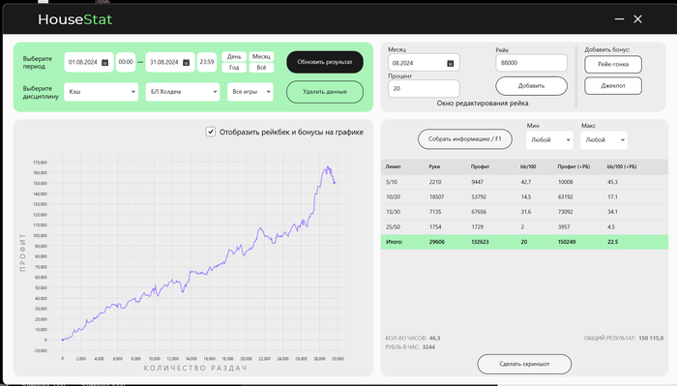Open the Макс limit dropdown
Screen dimensions: 677x386
click(603, 140)
